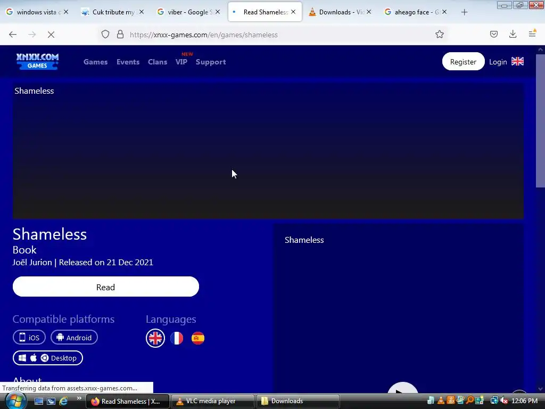545x409 pixels.
Task: Click the Shameless heading text above Book
Action: pyautogui.click(x=49, y=234)
